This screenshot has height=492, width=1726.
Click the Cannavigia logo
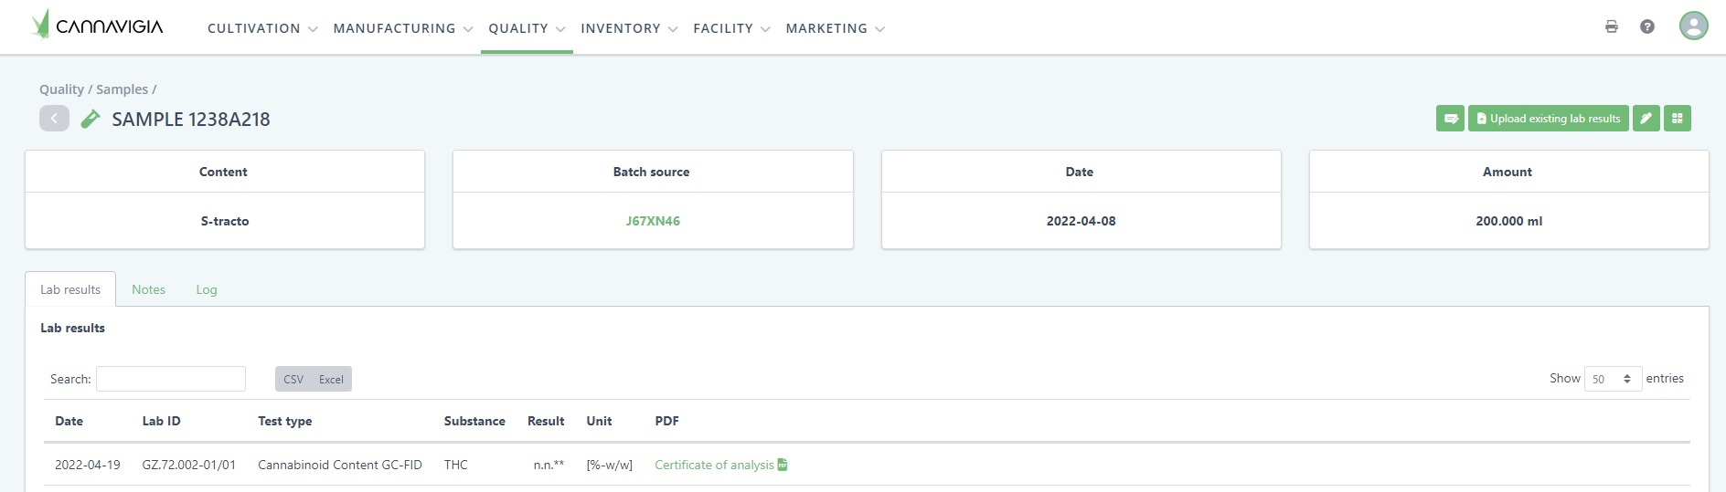coord(97,26)
